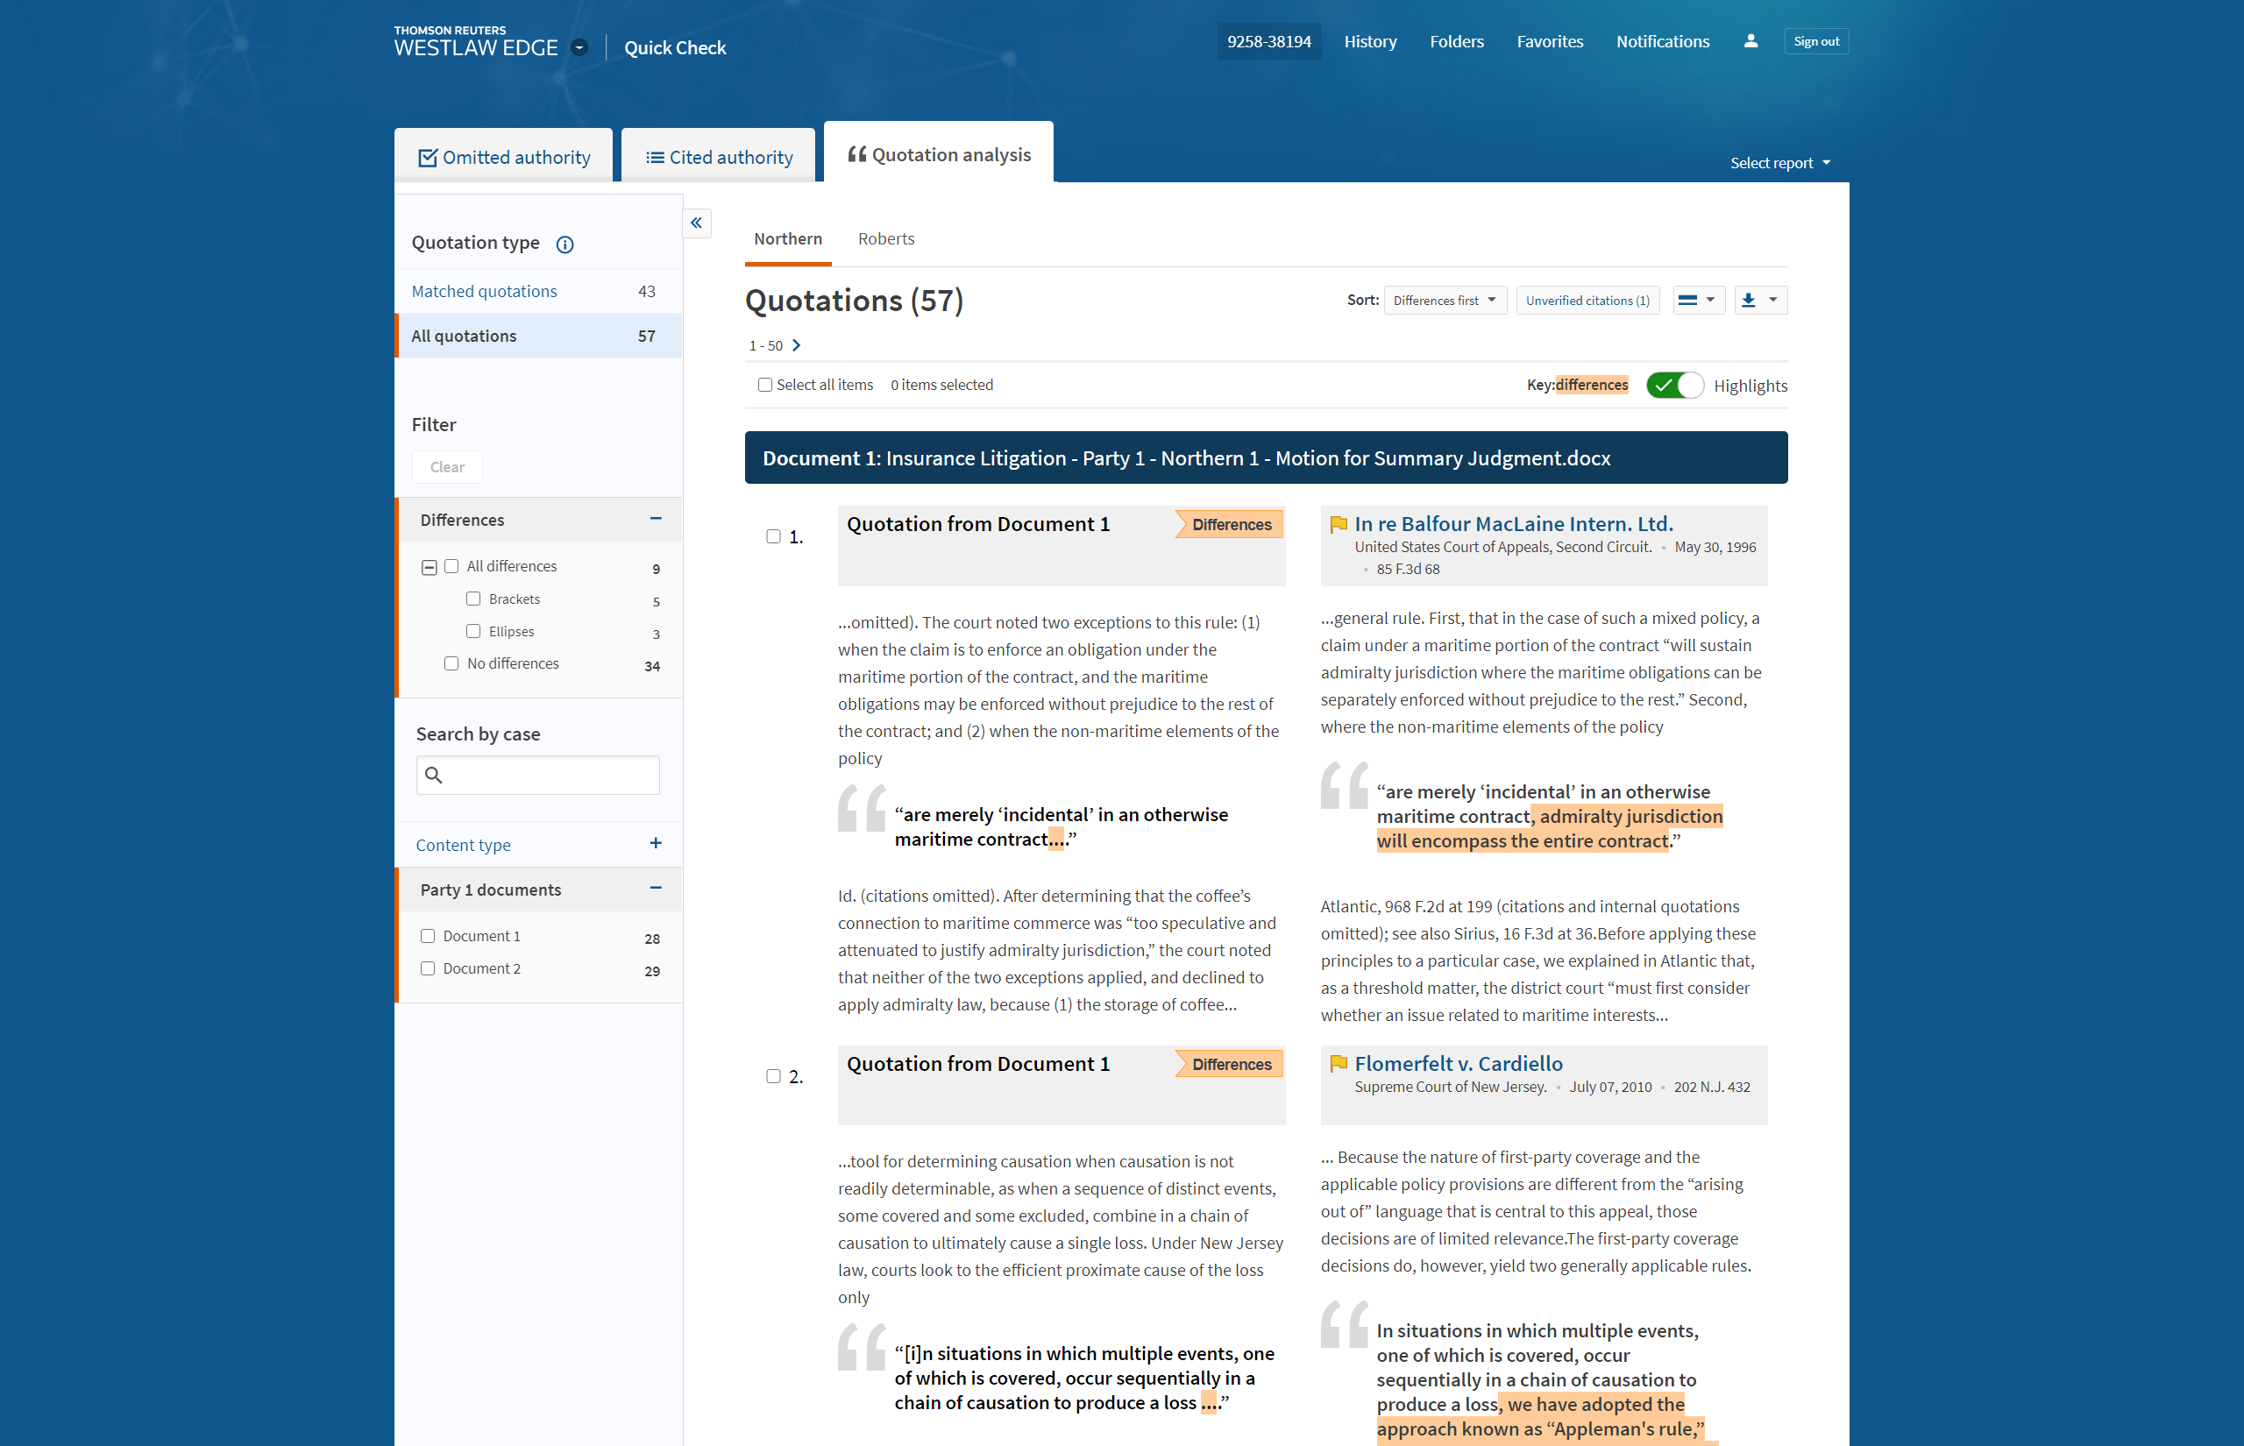Click the user profile icon
2244x1446 pixels.
click(1750, 41)
